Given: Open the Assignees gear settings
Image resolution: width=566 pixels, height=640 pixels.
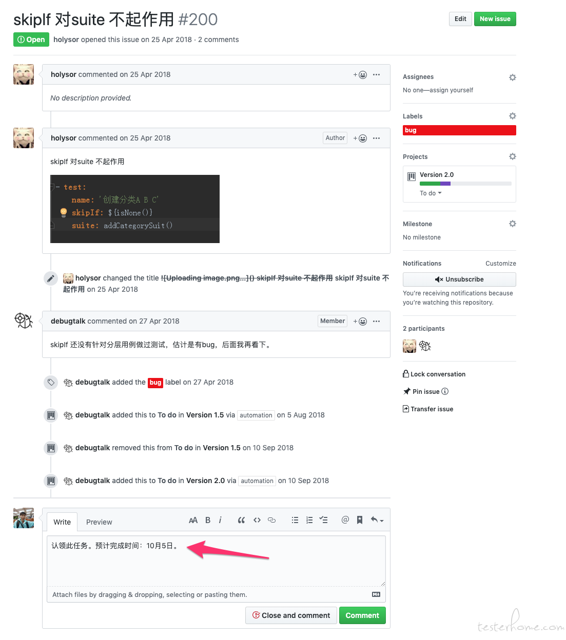Looking at the screenshot, I should coord(512,77).
